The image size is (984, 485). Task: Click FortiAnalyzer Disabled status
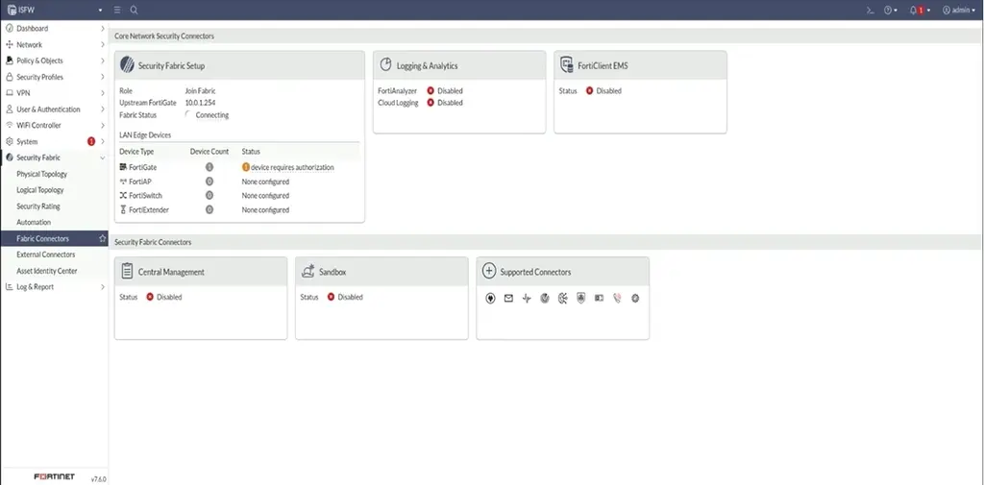(445, 91)
